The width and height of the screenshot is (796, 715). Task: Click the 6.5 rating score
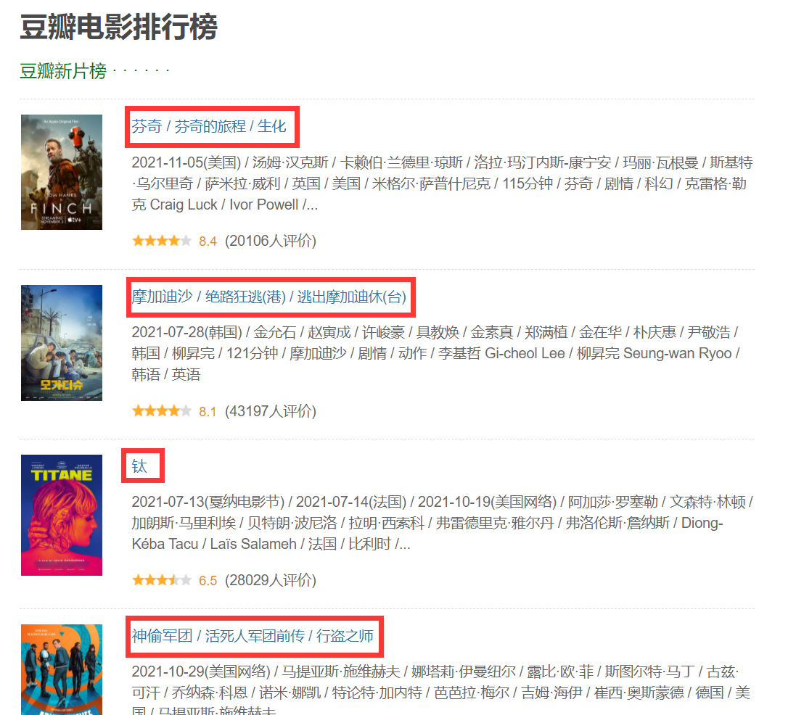208,581
